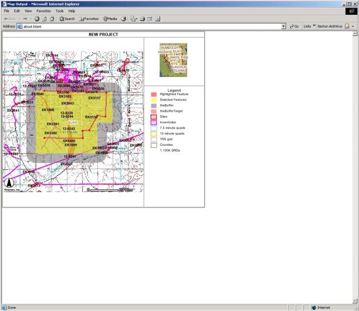The image size is (359, 311).
Task: Click the History toolbar icon
Action: pos(124,19)
